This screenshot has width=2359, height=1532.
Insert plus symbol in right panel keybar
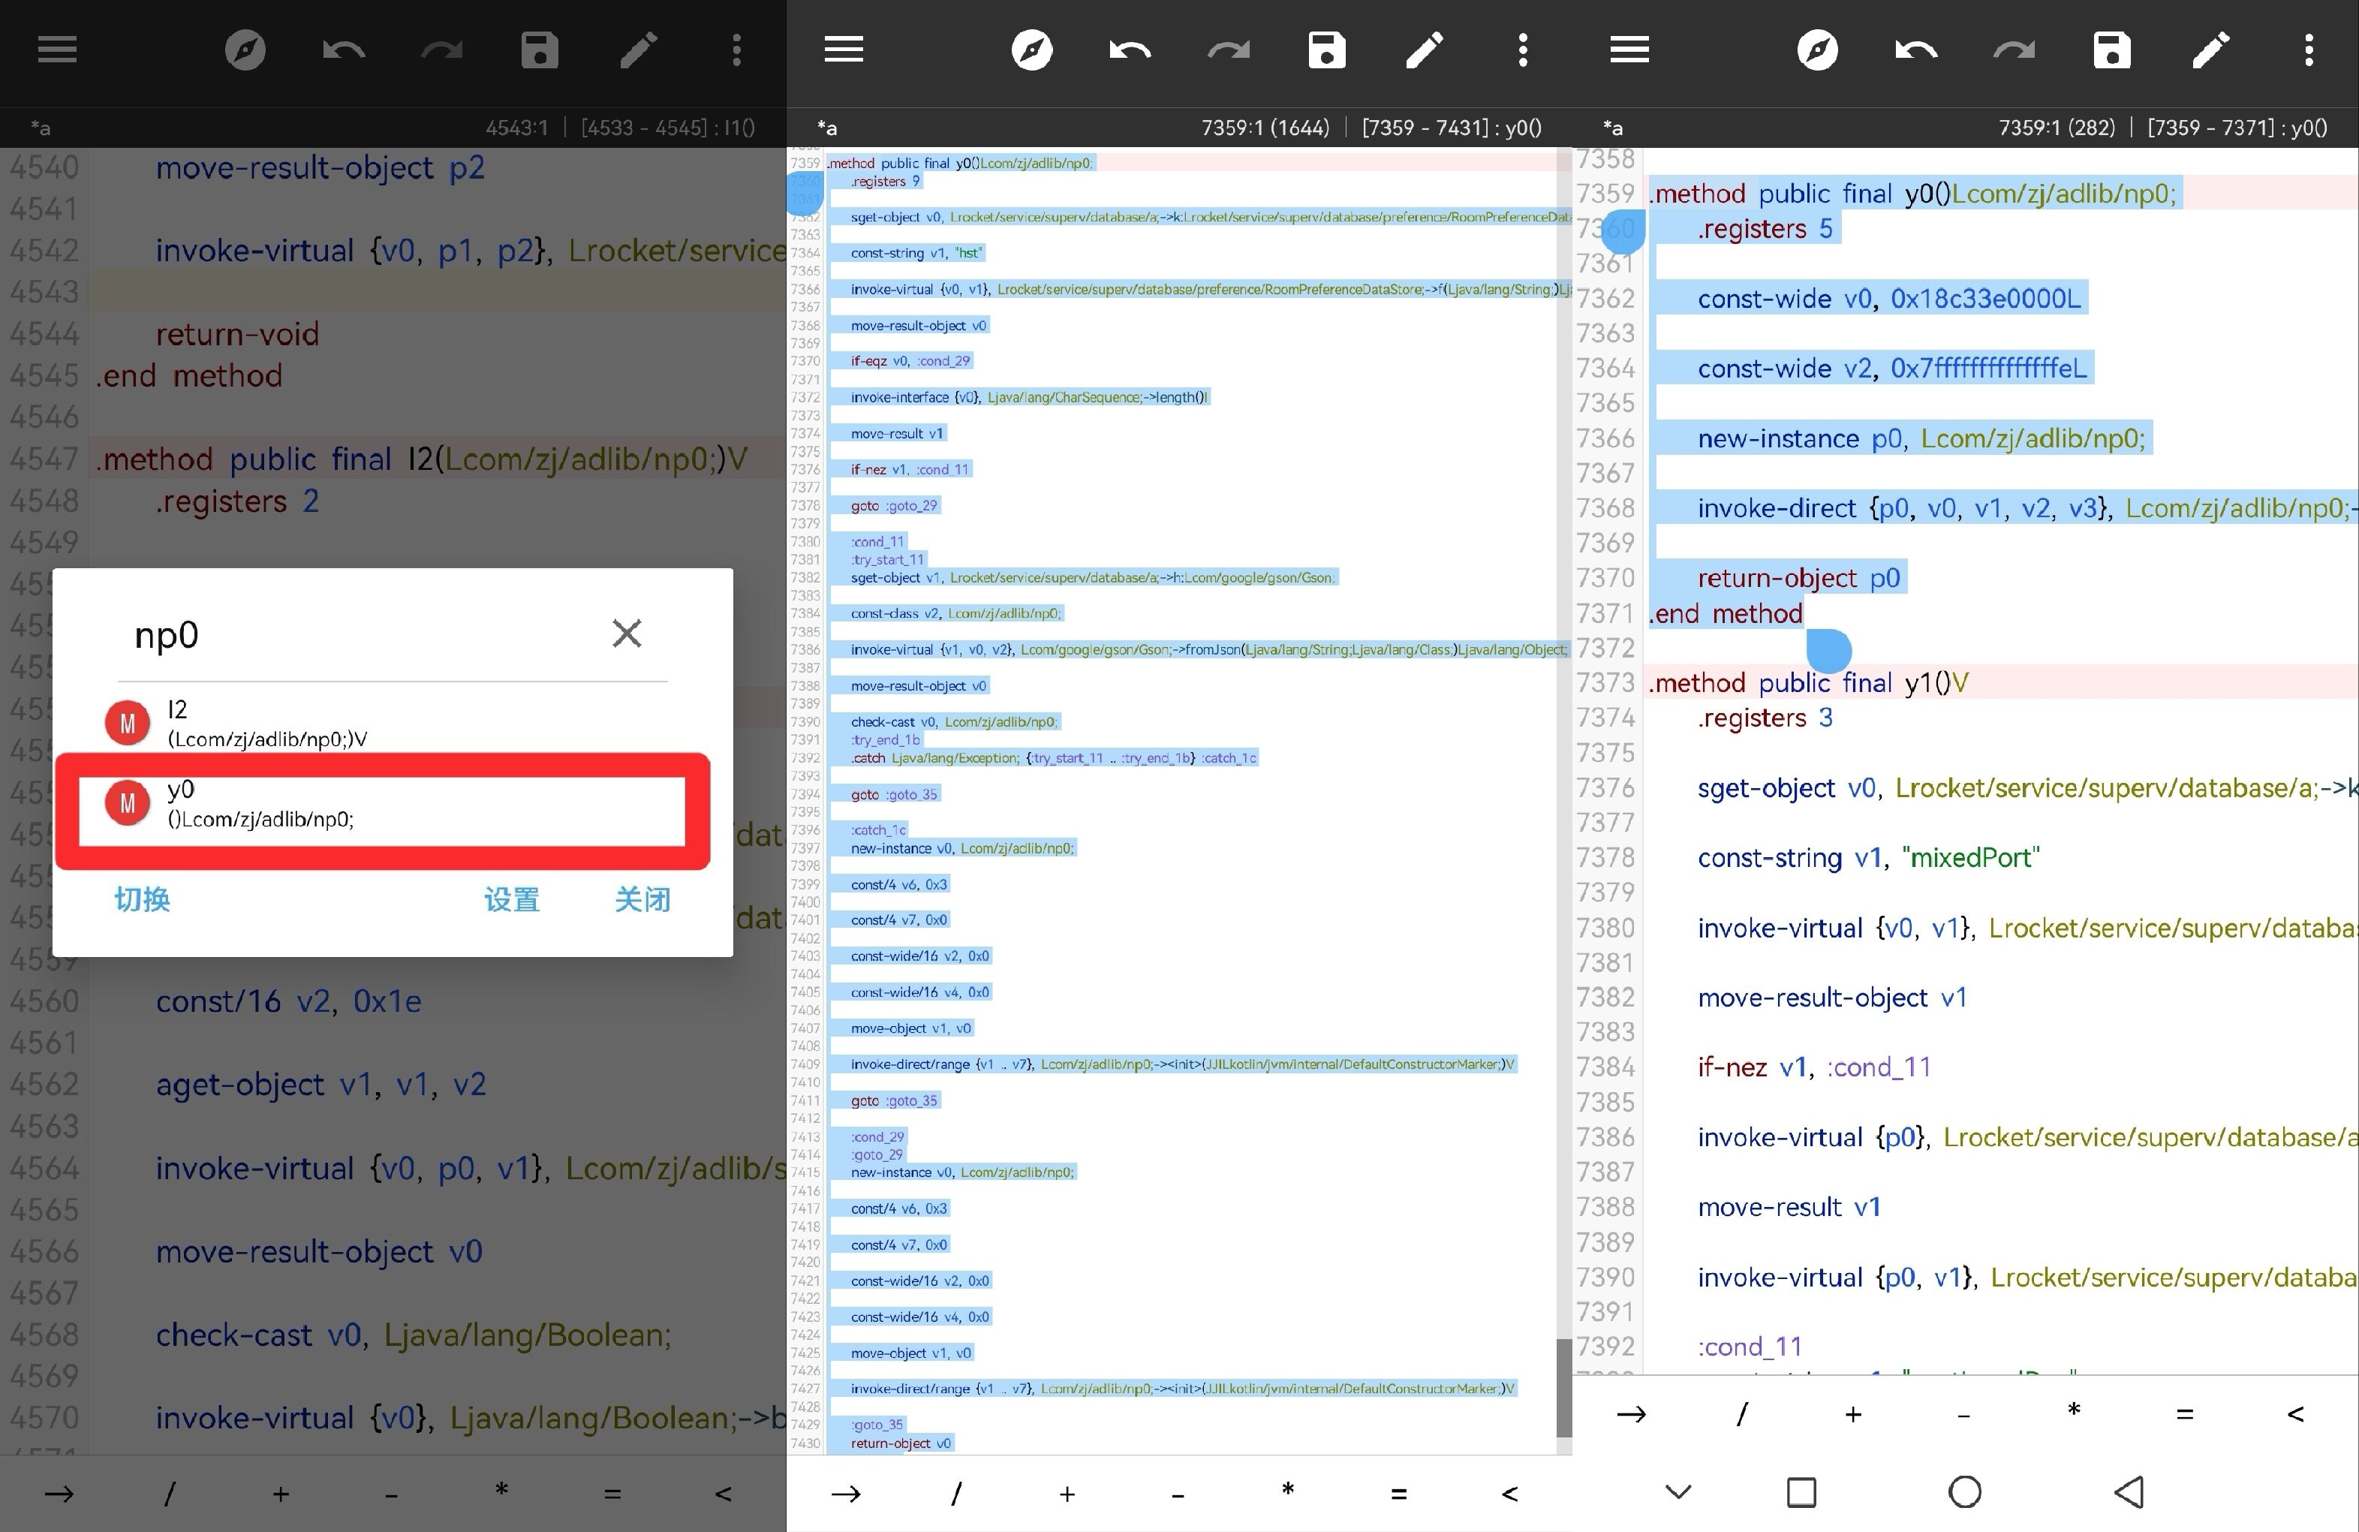click(1854, 1414)
